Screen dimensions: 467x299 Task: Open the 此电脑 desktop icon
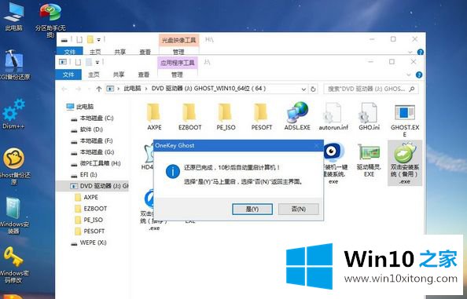(x=13, y=17)
